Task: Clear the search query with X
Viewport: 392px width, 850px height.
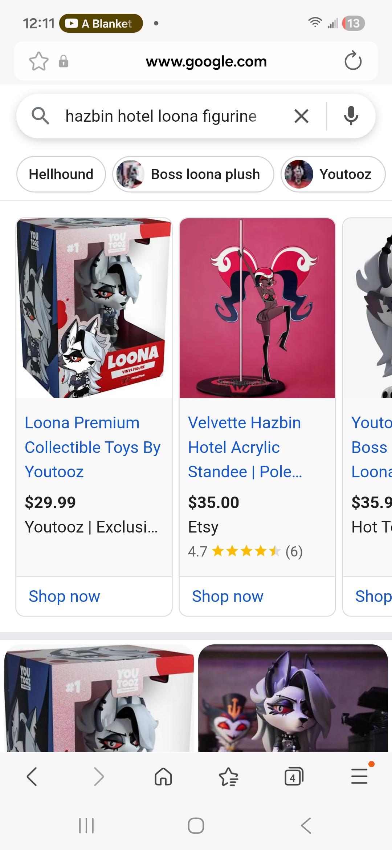Action: (301, 116)
